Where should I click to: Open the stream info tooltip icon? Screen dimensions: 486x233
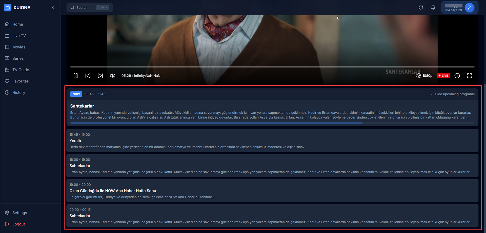457,76
